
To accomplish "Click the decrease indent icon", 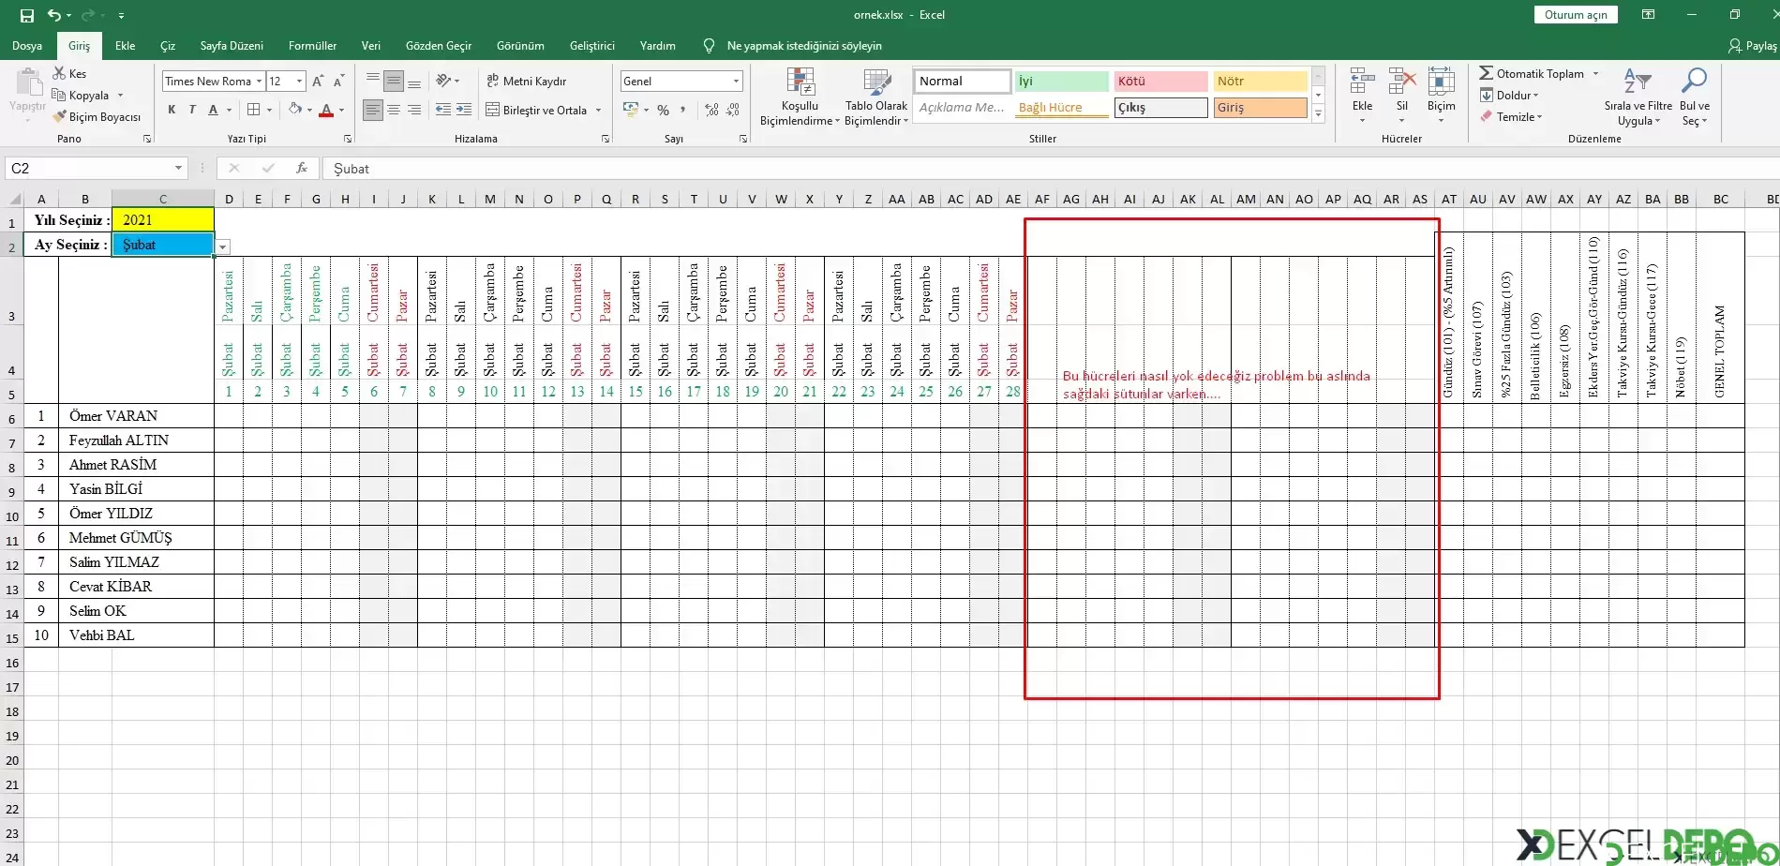I will (443, 110).
